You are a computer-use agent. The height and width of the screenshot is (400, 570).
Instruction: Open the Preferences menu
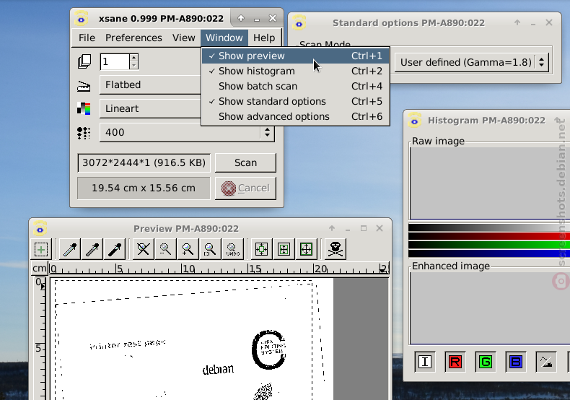[x=133, y=38]
